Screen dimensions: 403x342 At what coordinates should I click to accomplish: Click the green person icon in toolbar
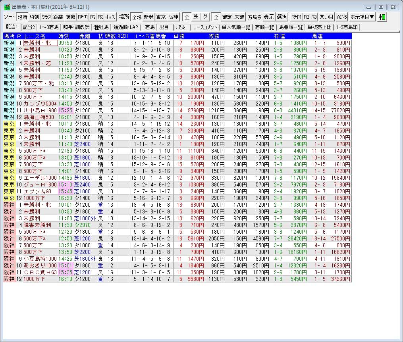(382, 17)
